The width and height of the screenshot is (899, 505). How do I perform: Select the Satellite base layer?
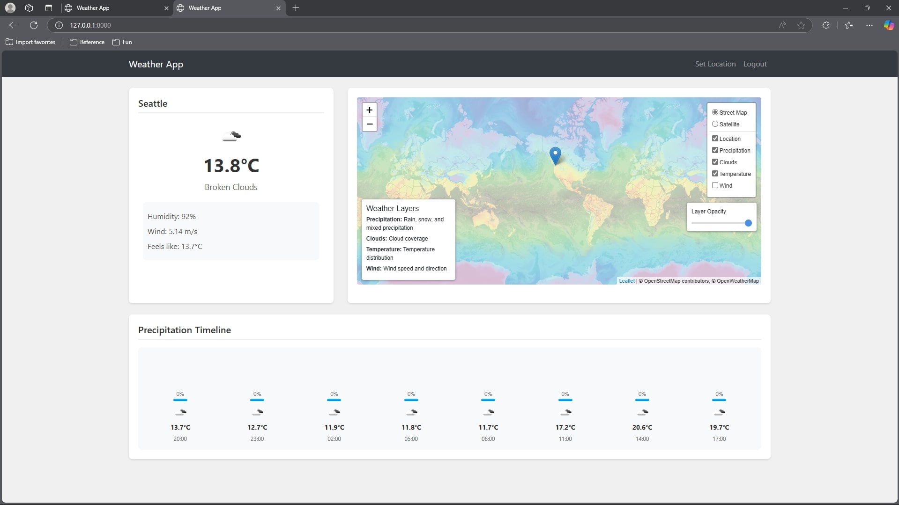pos(715,124)
